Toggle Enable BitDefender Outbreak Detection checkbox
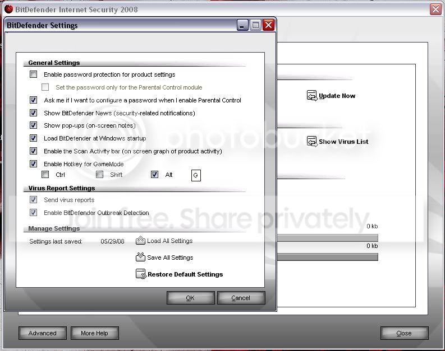 point(34,212)
